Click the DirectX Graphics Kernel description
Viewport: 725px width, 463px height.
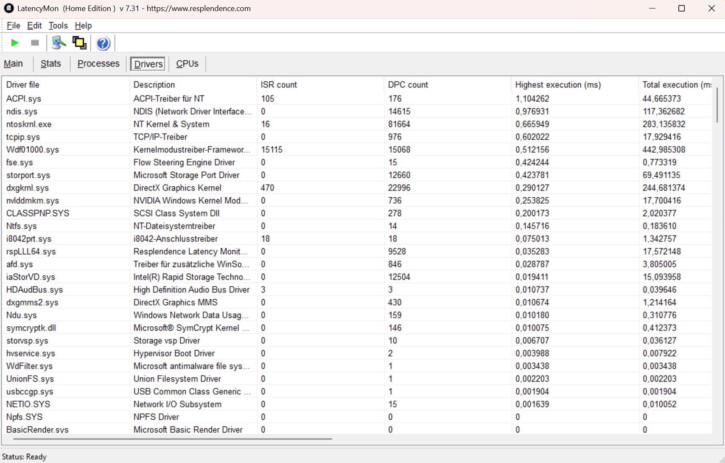pos(177,188)
